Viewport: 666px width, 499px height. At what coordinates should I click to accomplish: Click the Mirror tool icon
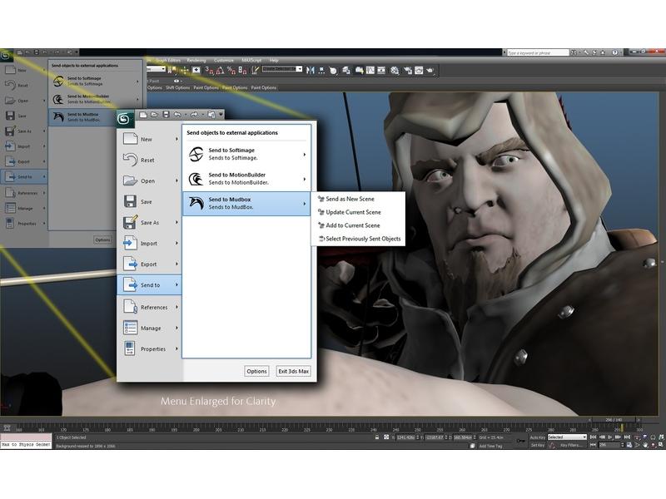[311, 71]
